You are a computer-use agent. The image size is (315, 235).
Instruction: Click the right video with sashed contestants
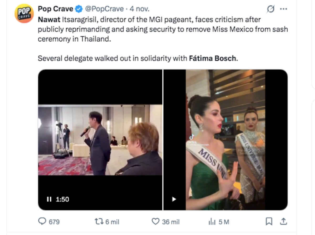tap(225, 139)
